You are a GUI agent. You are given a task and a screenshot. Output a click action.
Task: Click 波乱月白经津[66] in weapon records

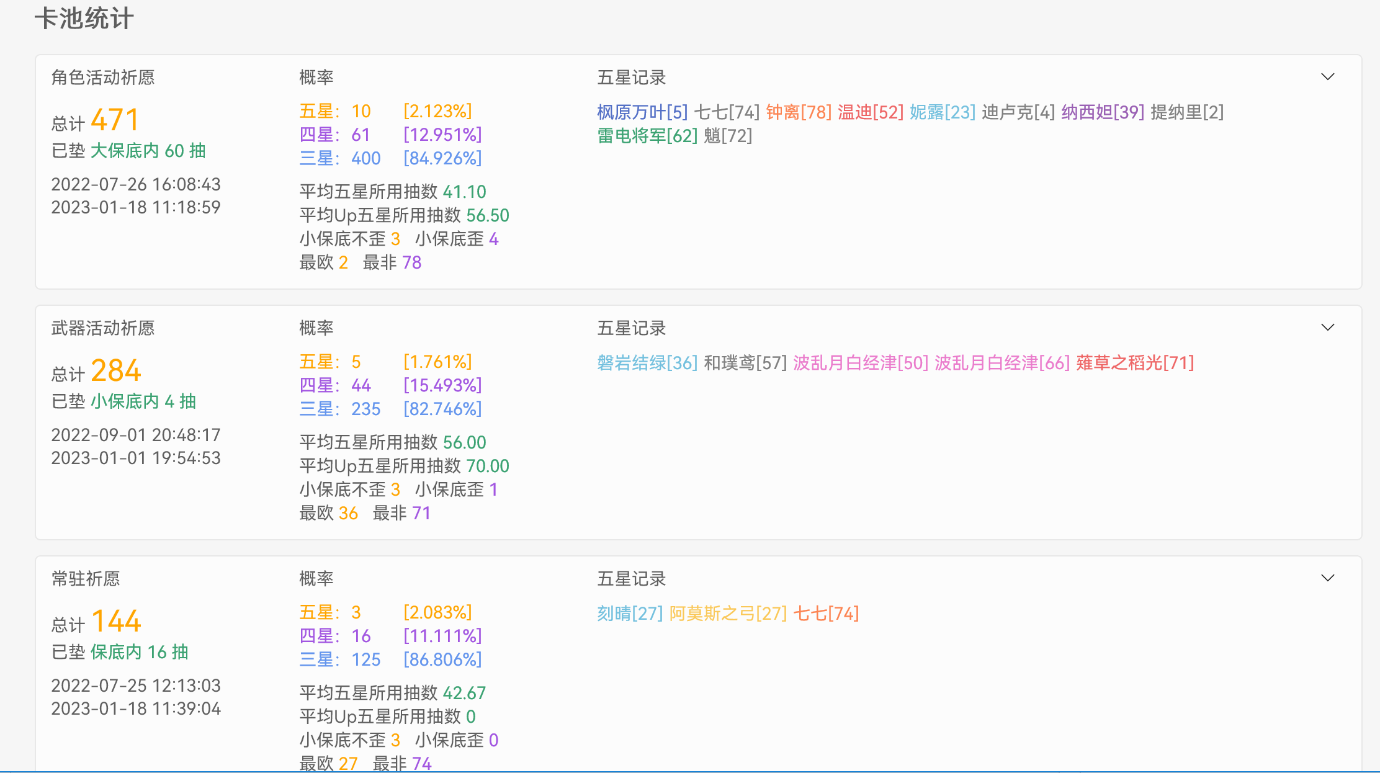coord(1001,363)
